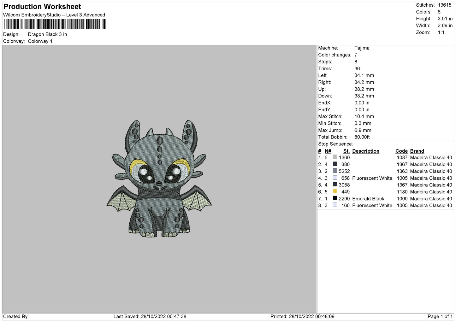Click the Description column header
The width and height of the screenshot is (456, 322).
366,151
